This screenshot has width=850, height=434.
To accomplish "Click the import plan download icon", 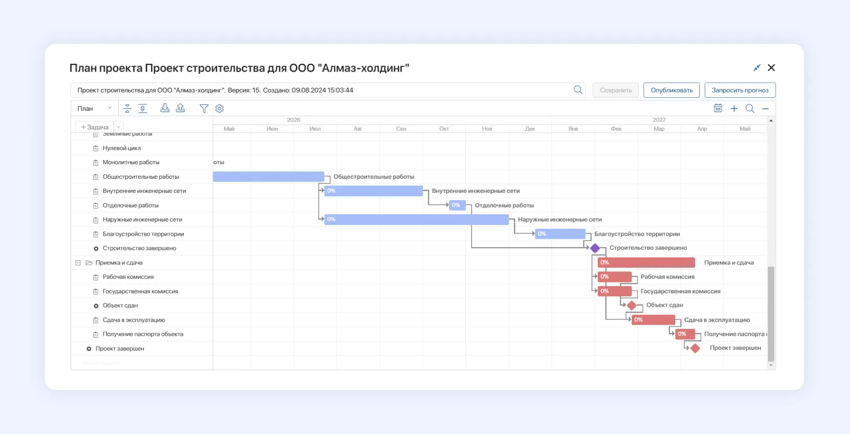I will 165,108.
